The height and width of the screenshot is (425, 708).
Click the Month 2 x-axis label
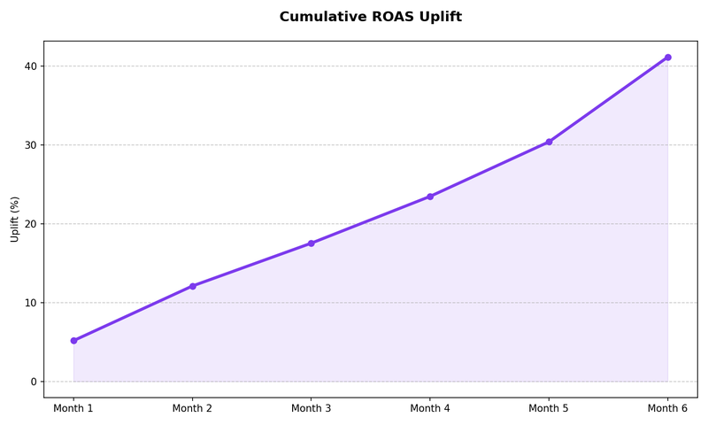click(192, 409)
